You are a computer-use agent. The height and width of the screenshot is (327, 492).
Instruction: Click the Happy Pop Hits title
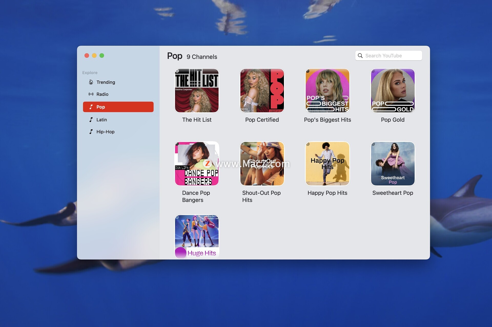coord(327,193)
